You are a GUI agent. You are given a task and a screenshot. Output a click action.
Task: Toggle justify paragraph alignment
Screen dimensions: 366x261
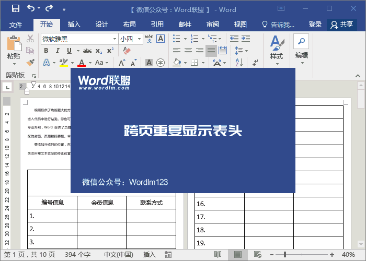[211, 51]
